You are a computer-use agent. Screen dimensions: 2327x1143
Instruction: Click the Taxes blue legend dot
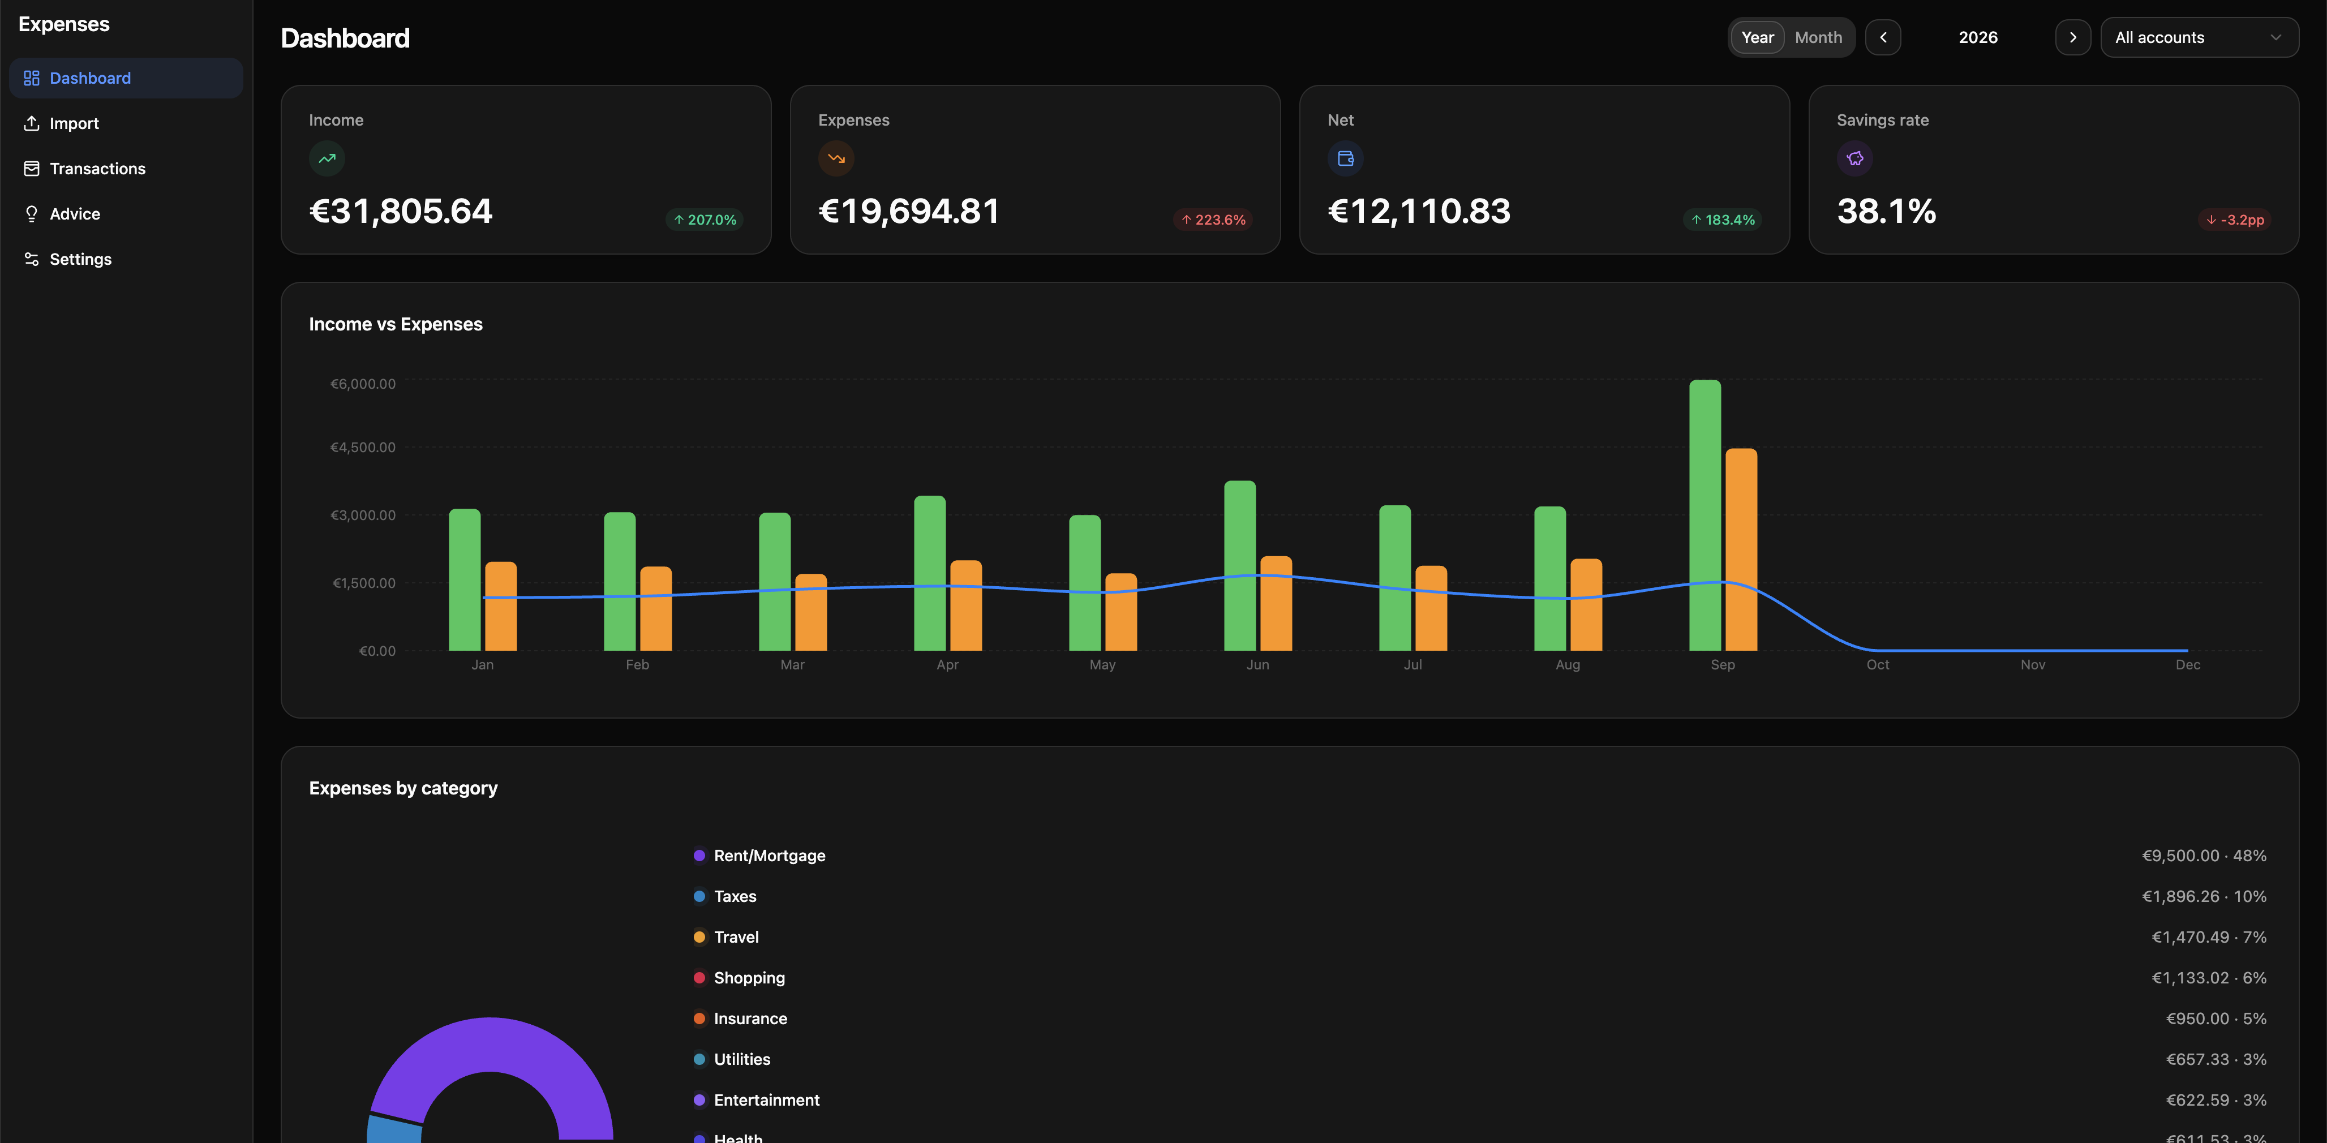pos(699,896)
